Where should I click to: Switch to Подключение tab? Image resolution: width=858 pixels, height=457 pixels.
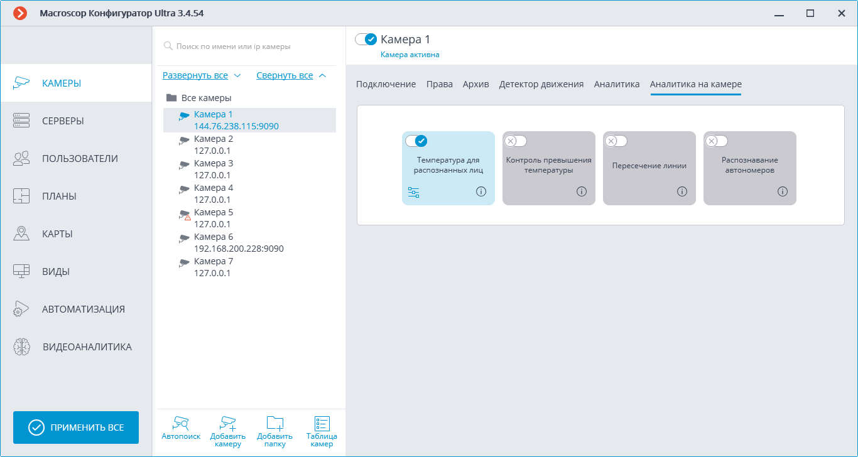386,84
